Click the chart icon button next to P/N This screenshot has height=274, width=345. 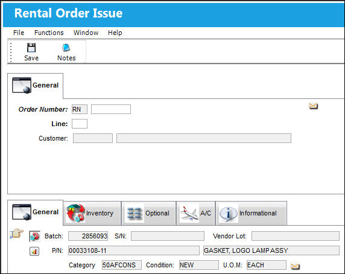click(x=34, y=251)
